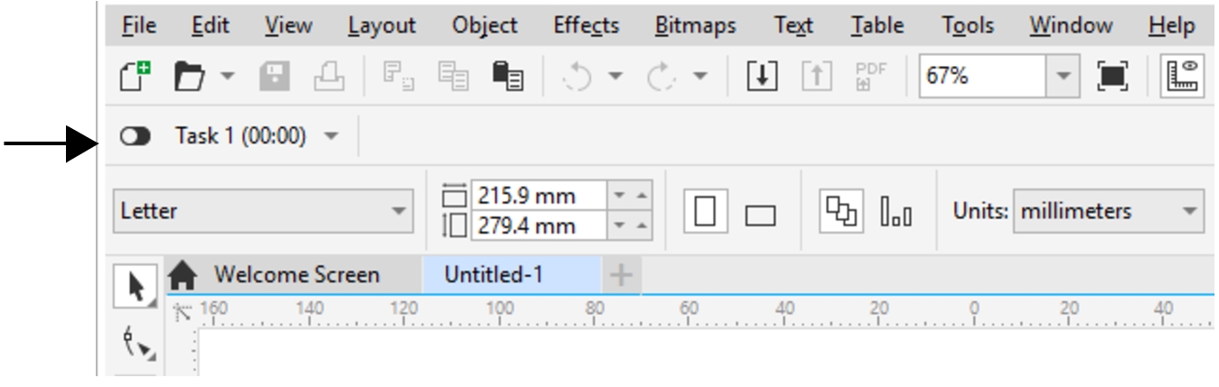Image resolution: width=1219 pixels, height=387 pixels.
Task: Open the Task 1 dropdown arrow
Action: point(331,137)
